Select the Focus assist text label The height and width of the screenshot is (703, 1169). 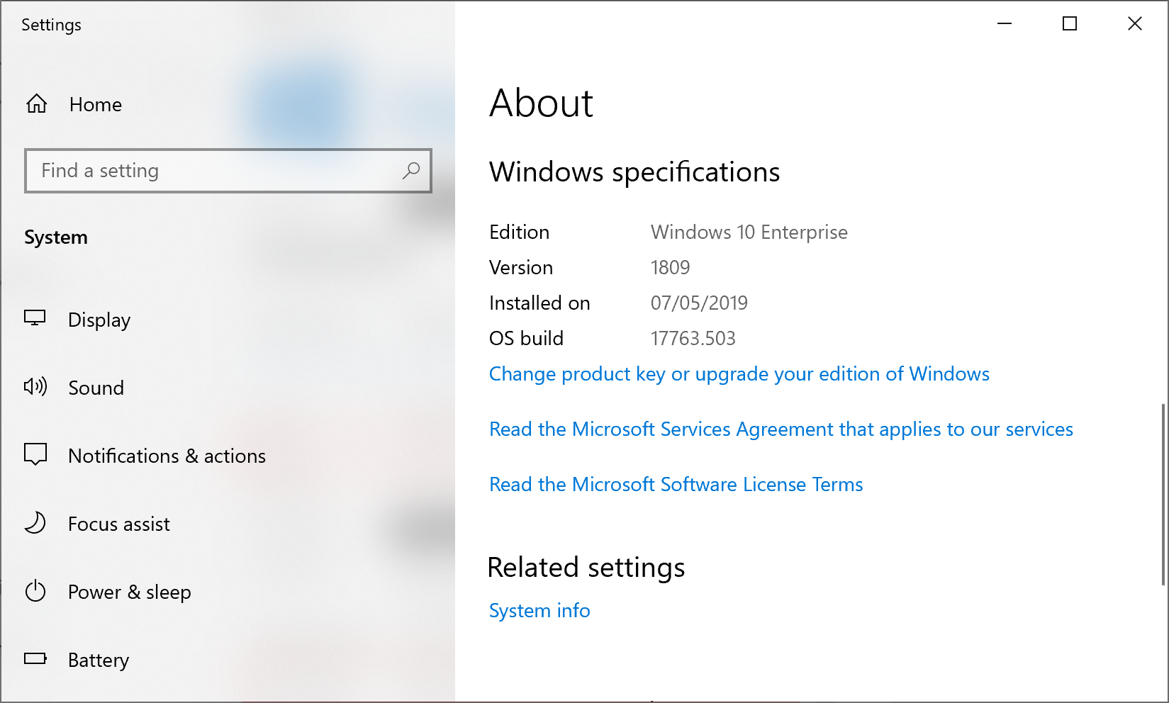[119, 524]
